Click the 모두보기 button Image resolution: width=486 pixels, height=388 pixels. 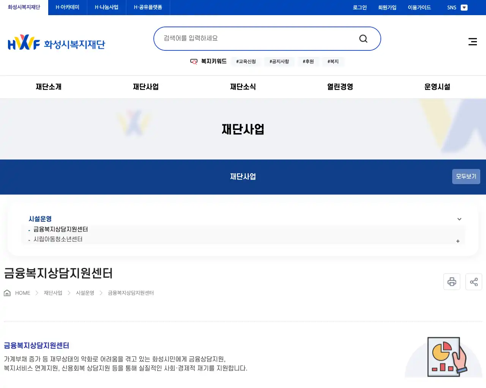pos(466,177)
